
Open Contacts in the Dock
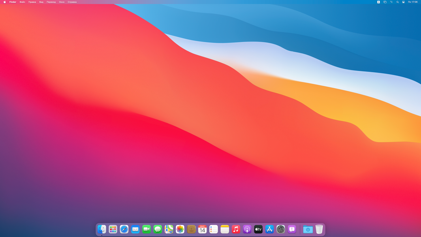tap(191, 229)
